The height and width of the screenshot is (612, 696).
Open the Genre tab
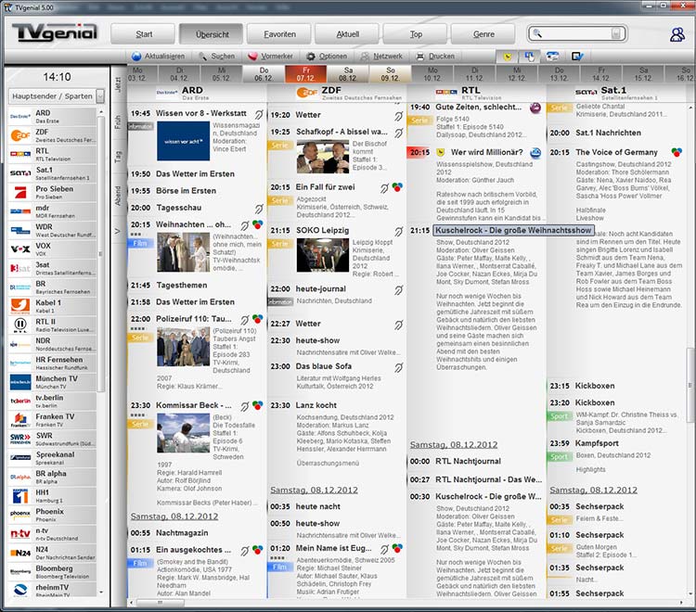(x=483, y=34)
